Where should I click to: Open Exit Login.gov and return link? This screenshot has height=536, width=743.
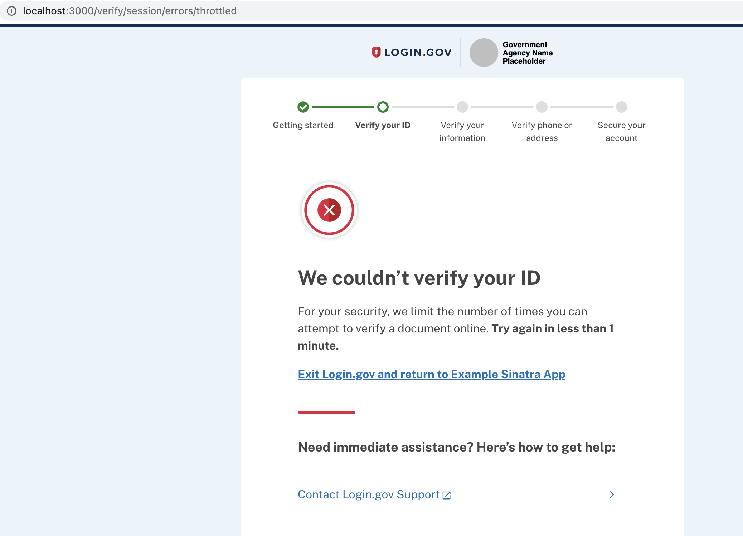431,374
